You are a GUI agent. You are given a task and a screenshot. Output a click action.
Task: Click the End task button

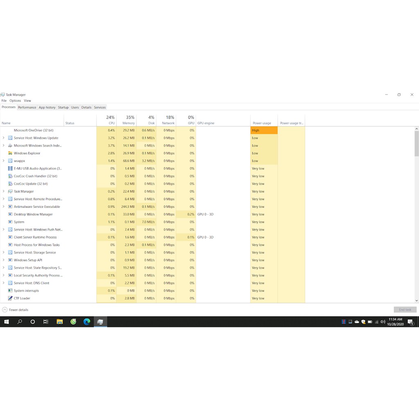(405, 310)
